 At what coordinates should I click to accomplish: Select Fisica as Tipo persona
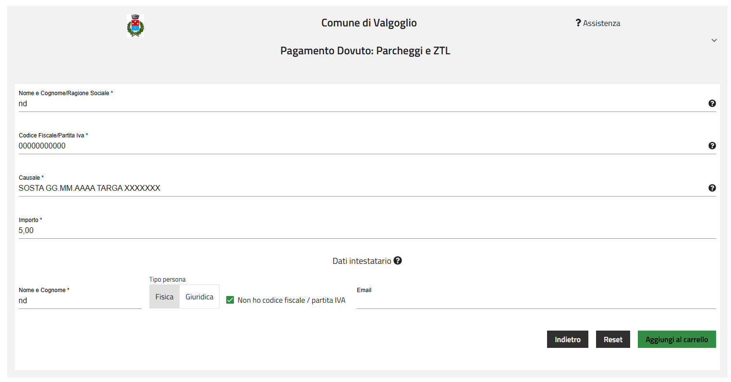[x=164, y=296]
